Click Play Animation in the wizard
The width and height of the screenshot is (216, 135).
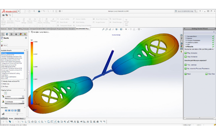pyautogui.click(x=191, y=53)
